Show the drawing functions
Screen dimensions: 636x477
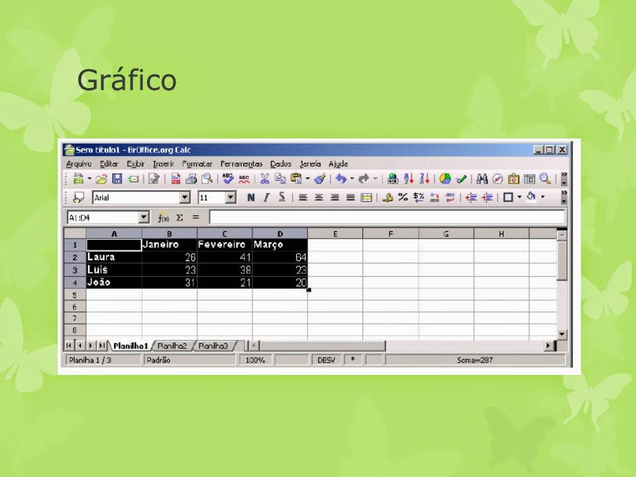(x=461, y=179)
